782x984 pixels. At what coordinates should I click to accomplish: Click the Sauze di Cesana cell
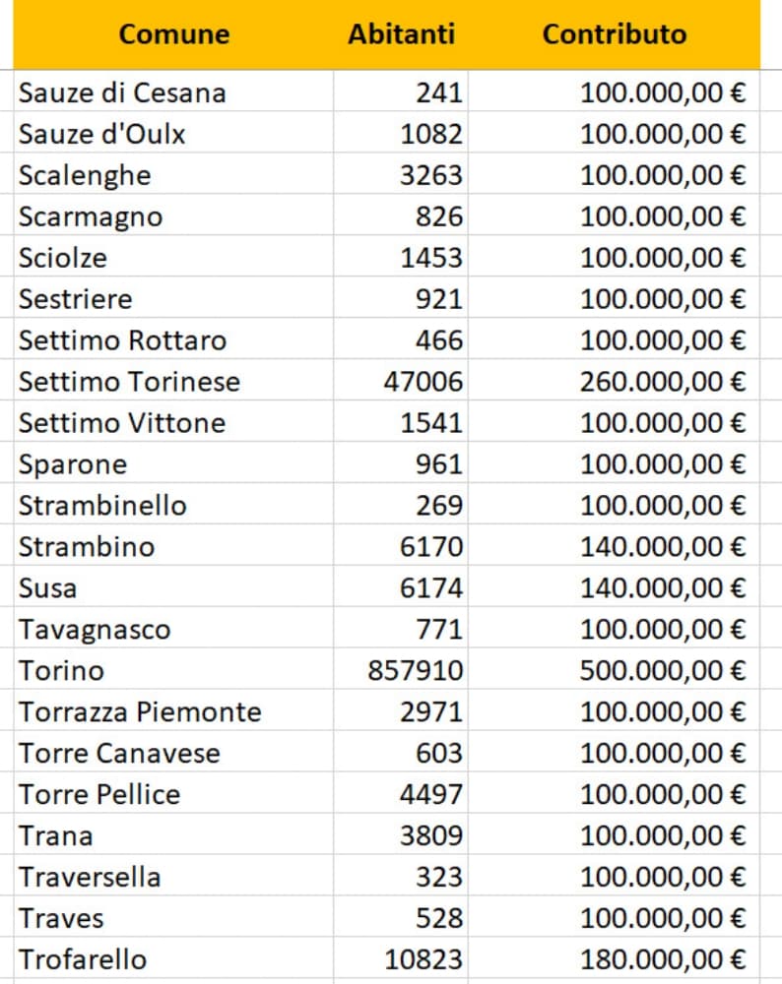pyautogui.click(x=122, y=92)
